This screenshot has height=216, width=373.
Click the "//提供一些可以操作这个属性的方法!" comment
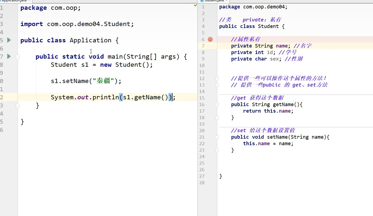279,78
